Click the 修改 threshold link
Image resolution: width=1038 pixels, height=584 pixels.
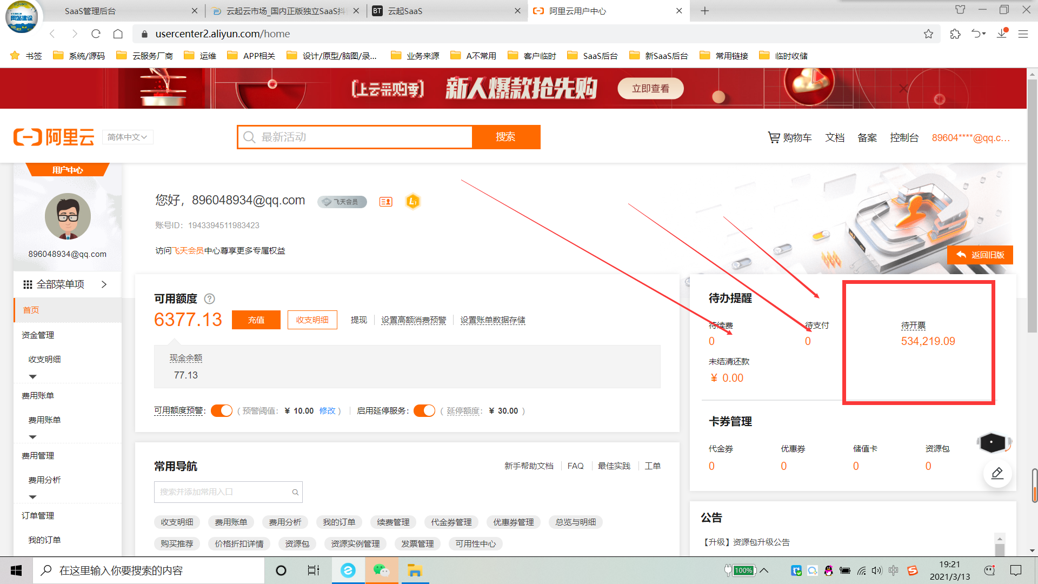(x=327, y=411)
